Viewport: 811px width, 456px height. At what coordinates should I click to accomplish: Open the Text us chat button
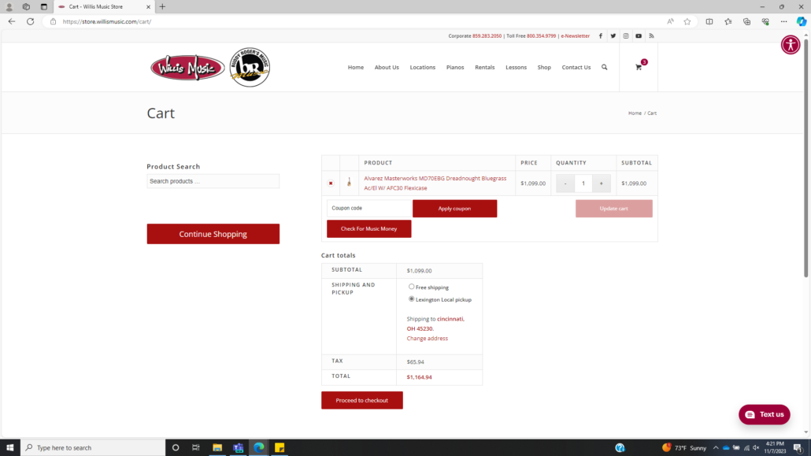point(765,414)
